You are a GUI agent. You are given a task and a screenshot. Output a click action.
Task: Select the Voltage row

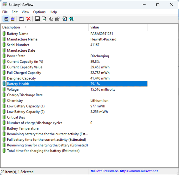click(13, 89)
